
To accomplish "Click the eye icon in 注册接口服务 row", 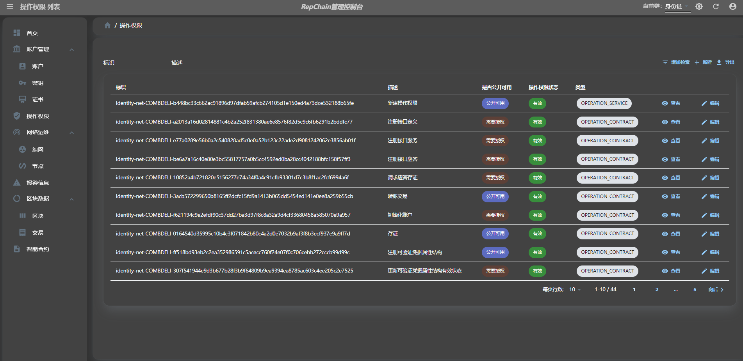I will pos(665,141).
